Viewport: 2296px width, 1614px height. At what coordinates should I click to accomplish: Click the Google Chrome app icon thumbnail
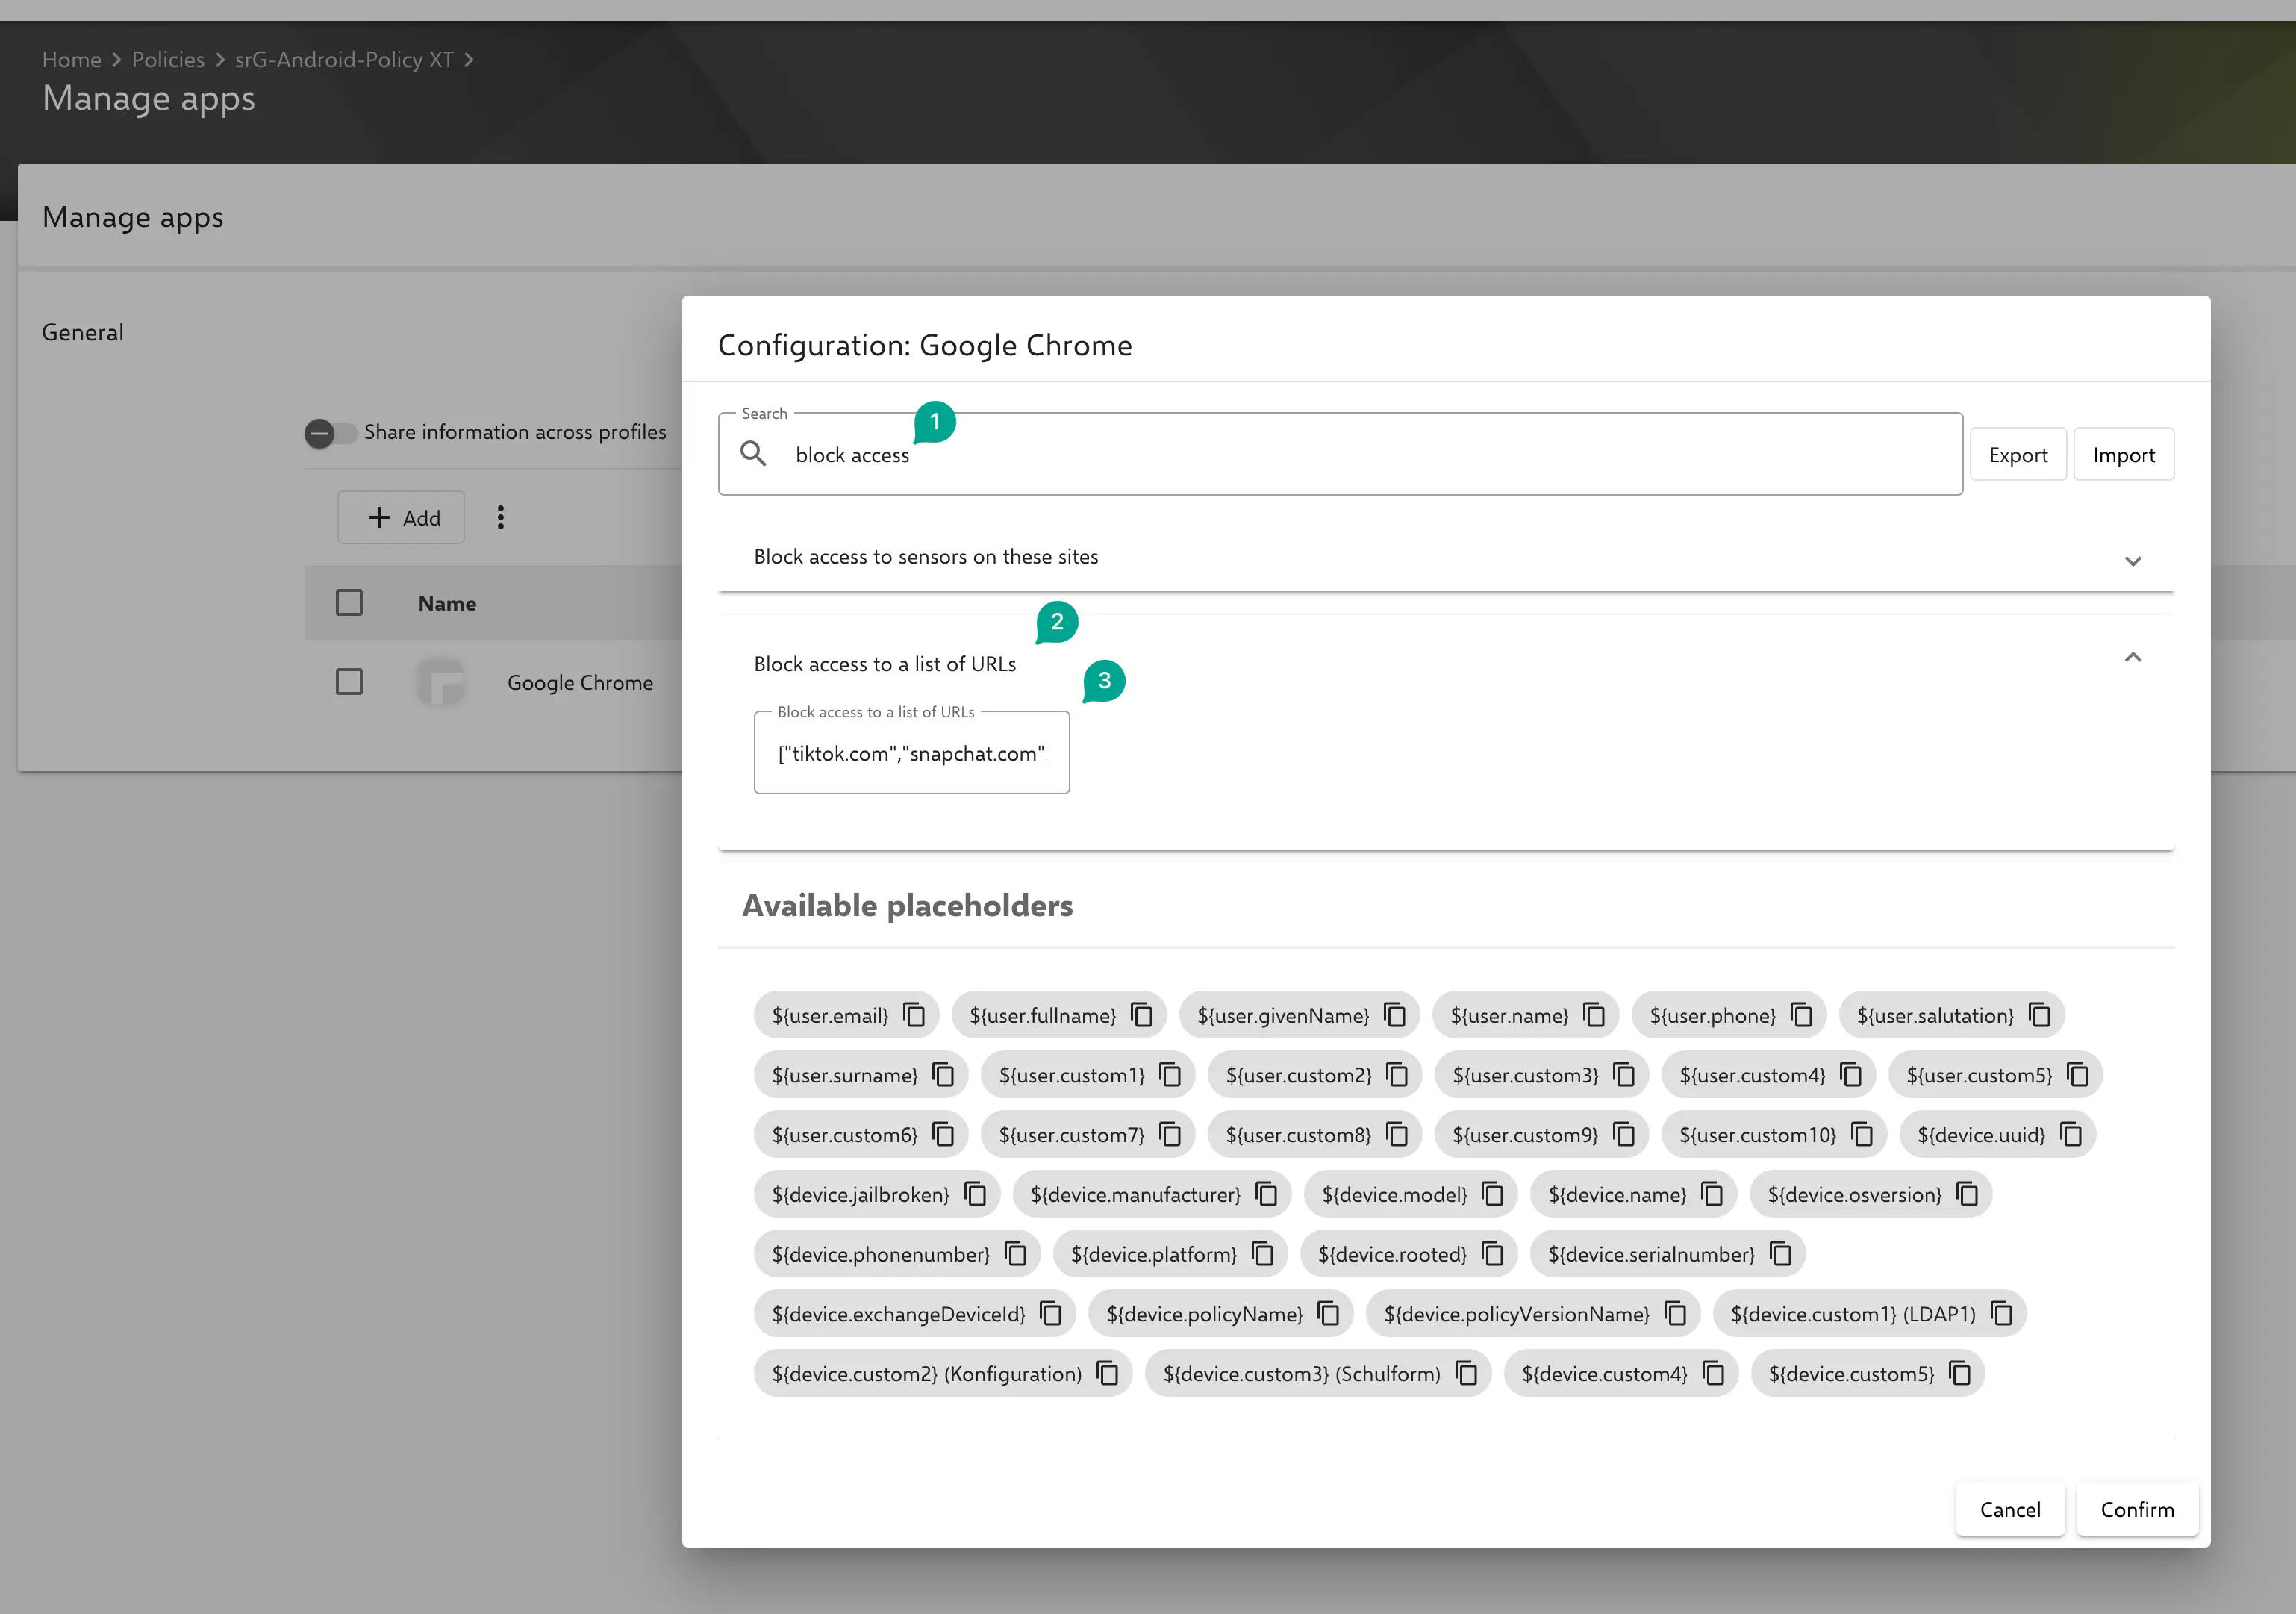click(440, 682)
